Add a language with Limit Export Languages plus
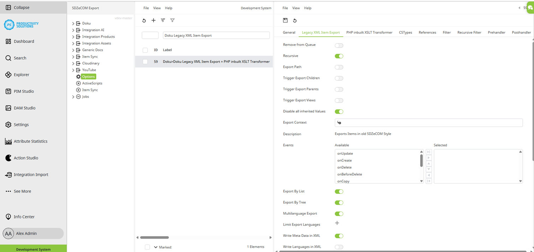Image resolution: width=534 pixels, height=252 pixels. (337, 223)
